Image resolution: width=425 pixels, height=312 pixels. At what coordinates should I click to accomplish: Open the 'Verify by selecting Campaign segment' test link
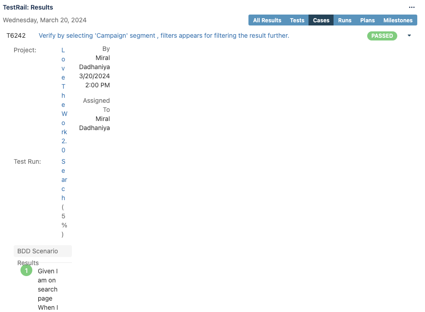(164, 35)
